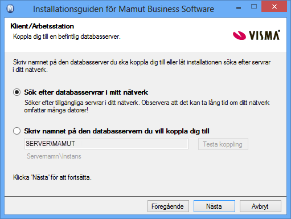This screenshot has width=291, height=219.
Task: Click the "Klicka 'Nästa' för att fortsätta" text
Action: [52, 177]
